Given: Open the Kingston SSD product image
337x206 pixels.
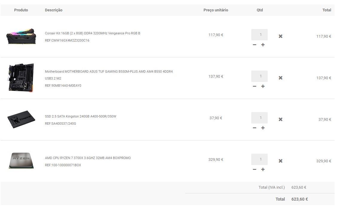Looking at the screenshot, I should [x=21, y=119].
